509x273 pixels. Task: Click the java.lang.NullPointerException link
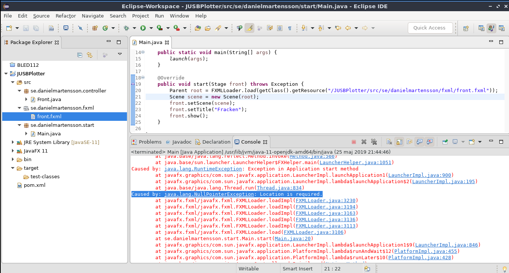(x=209, y=194)
